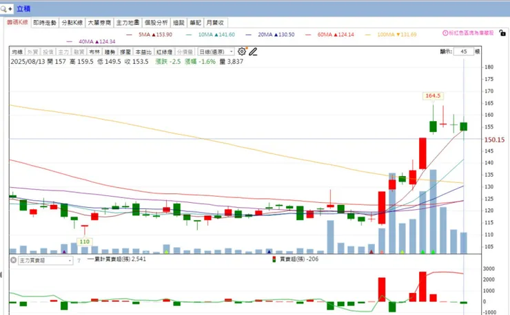The width and height of the screenshot is (510, 315).
Task: Click the 高 159.5 value
Action: coord(81,61)
